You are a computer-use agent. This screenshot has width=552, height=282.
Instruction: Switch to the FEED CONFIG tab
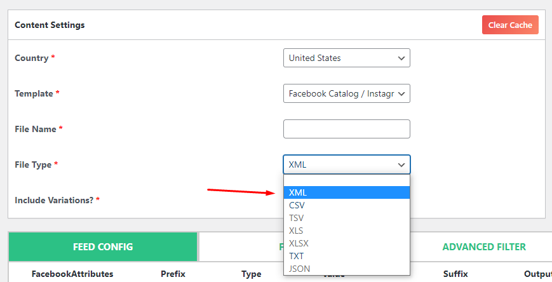pyautogui.click(x=102, y=247)
